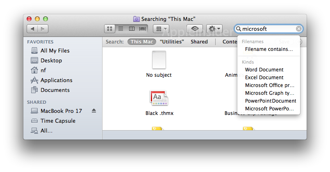Switch to list view in toolbar

click(x=121, y=29)
